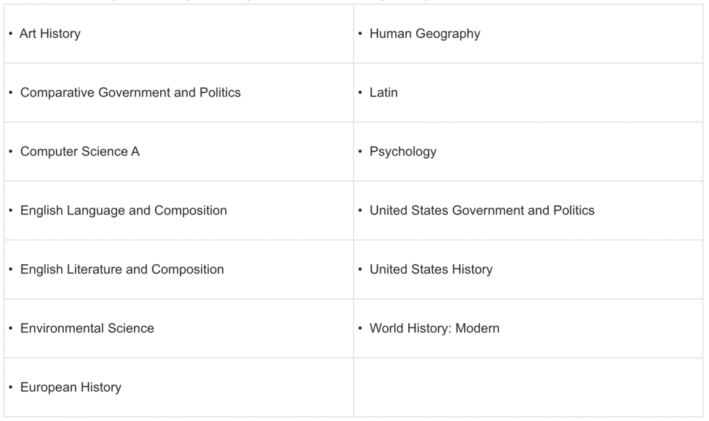Screen dimensions: 709x421
Task: Click the bullet before Latin
Action: (x=360, y=92)
